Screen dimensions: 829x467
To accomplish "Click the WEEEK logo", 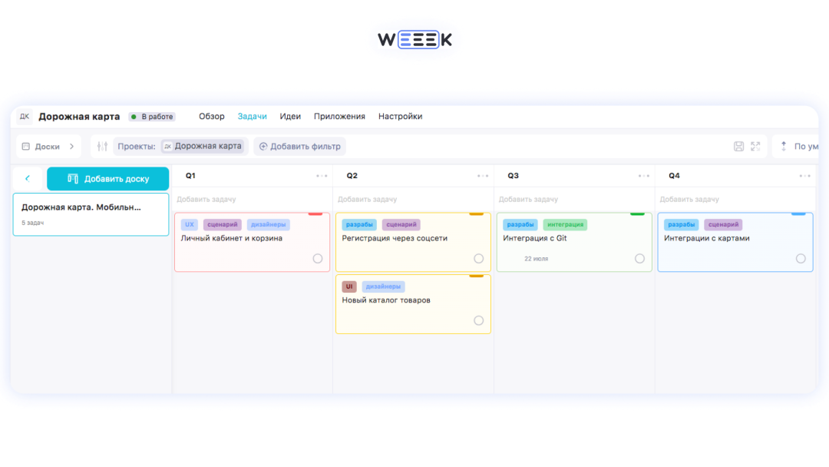I will coord(414,40).
